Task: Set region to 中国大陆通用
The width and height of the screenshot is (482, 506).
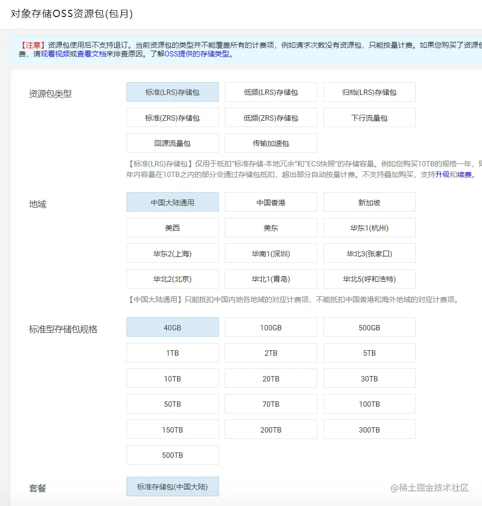Action: (x=172, y=202)
